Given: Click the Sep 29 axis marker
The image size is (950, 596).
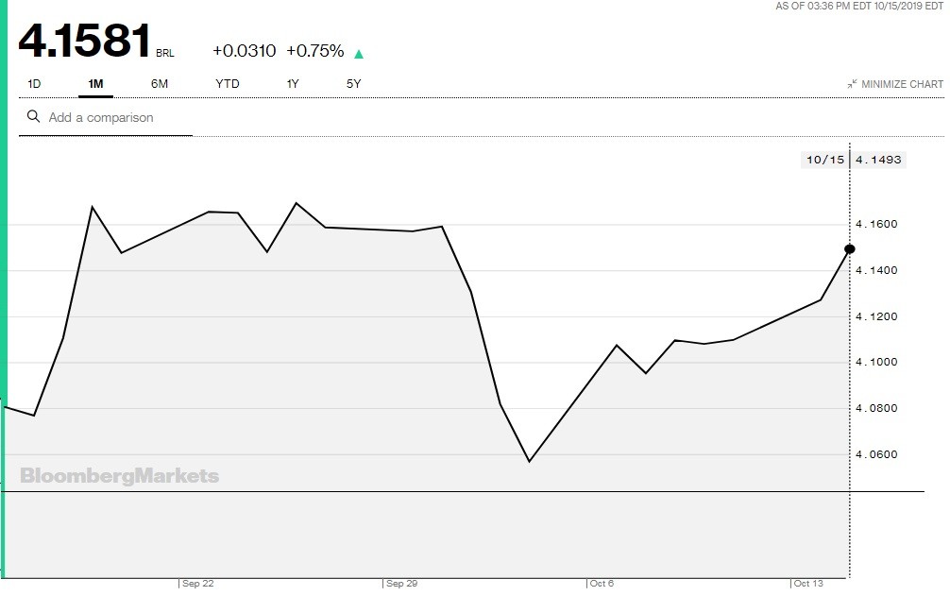Looking at the screenshot, I should click(402, 584).
